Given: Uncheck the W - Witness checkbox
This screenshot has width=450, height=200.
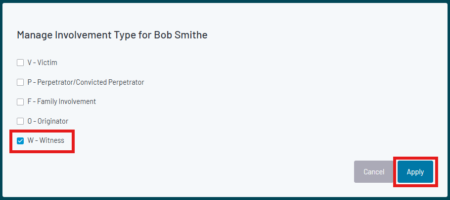Looking at the screenshot, I should coord(20,140).
